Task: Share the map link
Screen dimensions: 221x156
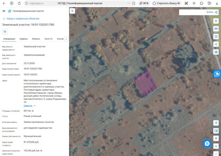Action: [x=216, y=44]
